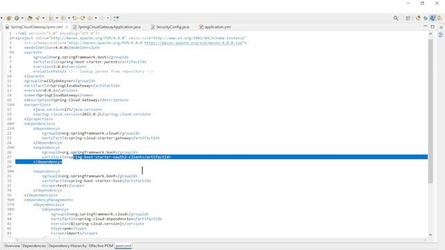
Task: Close the SpringCloudGateway/pom.xml tab
Action: click(67, 27)
